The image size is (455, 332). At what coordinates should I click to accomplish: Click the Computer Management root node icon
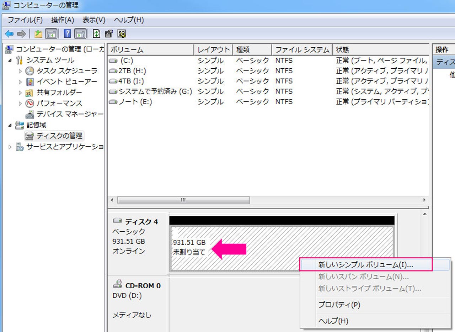[x=10, y=49]
